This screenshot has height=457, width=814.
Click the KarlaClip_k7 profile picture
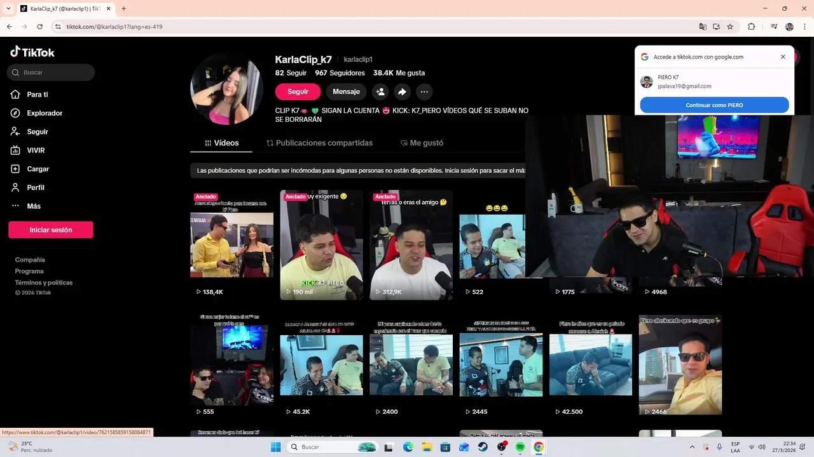click(x=227, y=89)
